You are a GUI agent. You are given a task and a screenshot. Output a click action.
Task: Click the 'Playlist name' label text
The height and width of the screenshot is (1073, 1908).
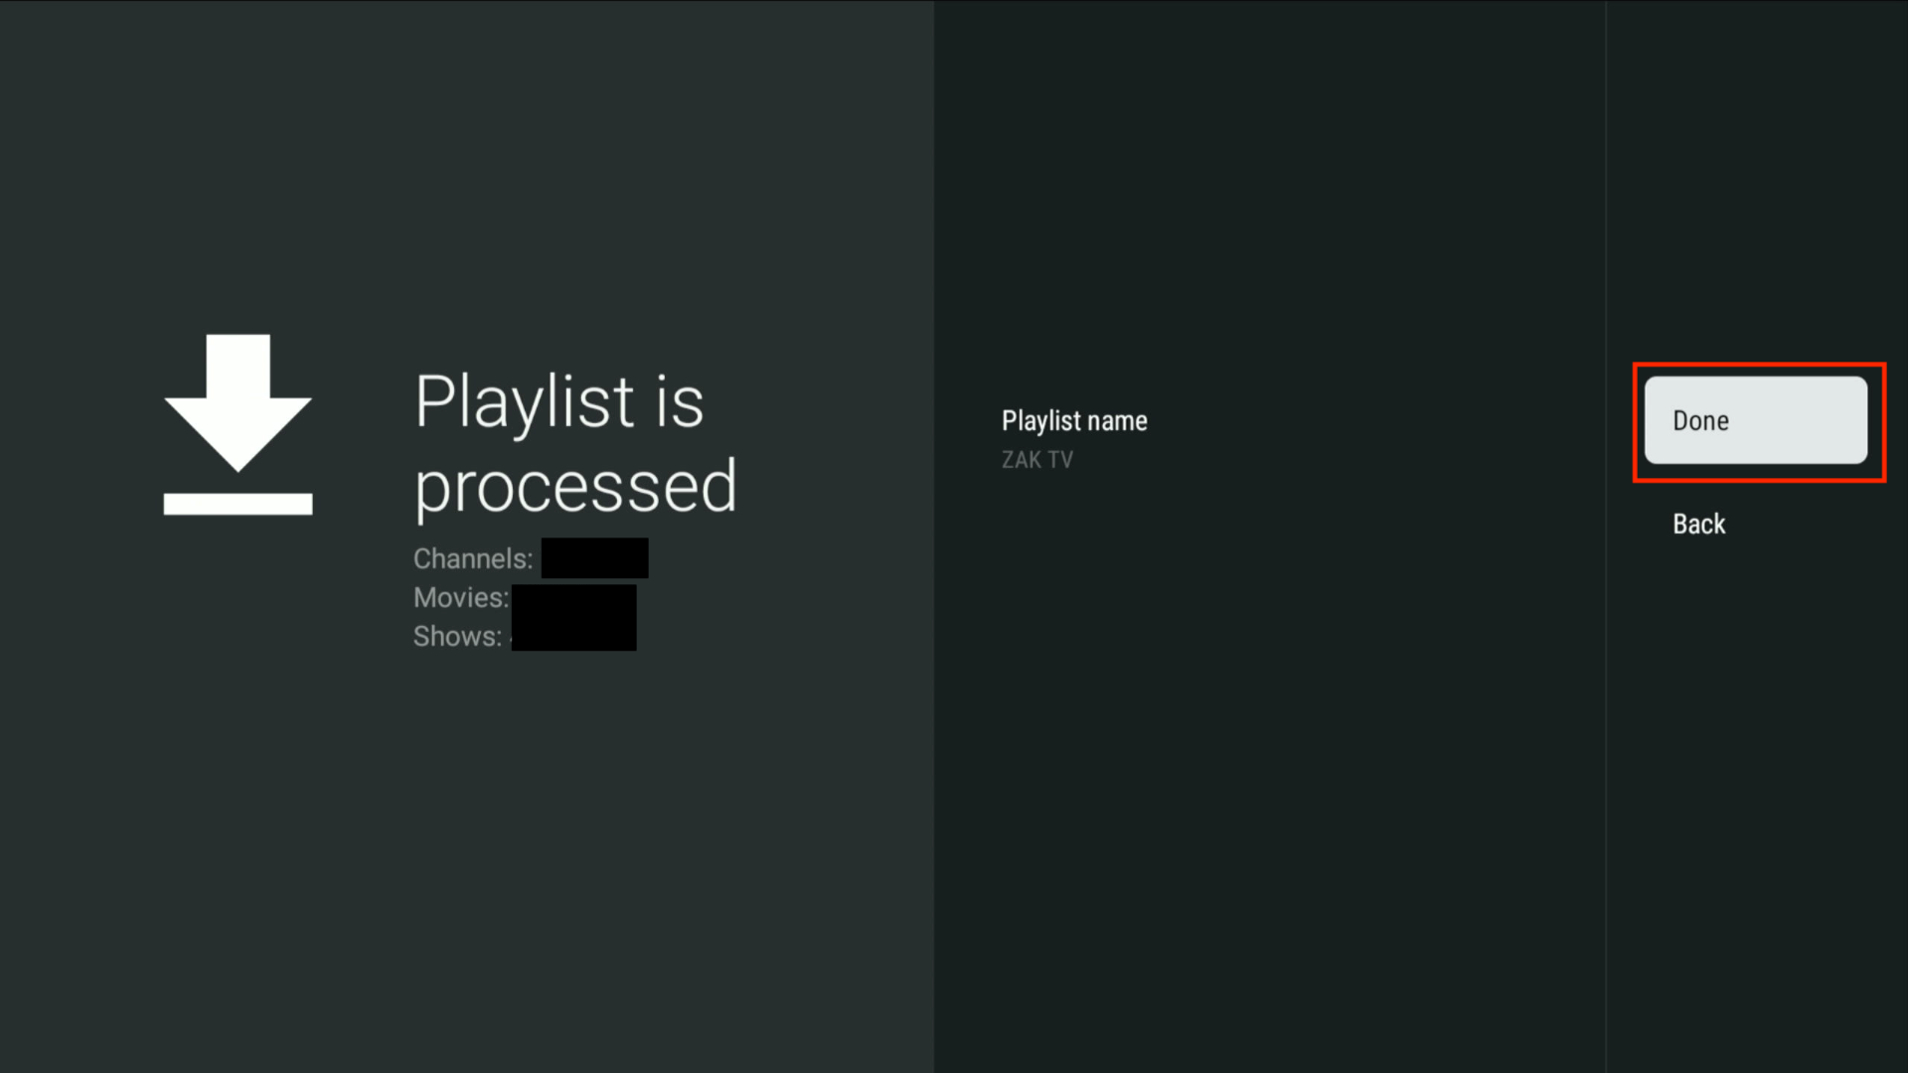pyautogui.click(x=1073, y=421)
